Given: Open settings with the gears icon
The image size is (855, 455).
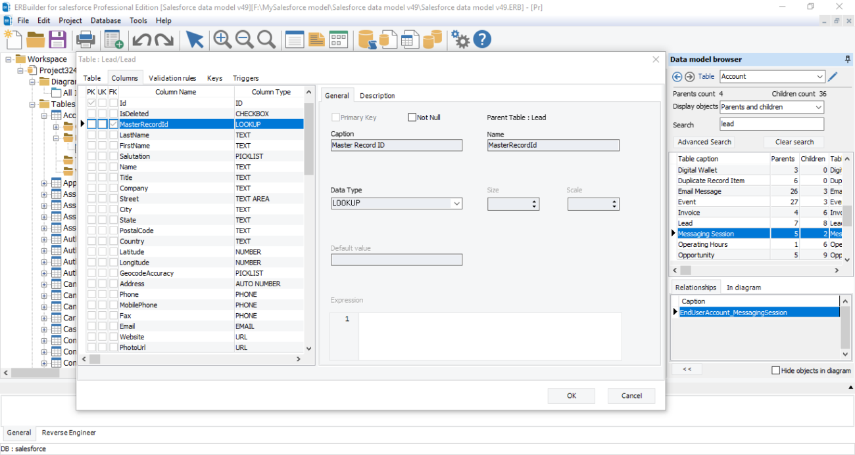Looking at the screenshot, I should point(460,39).
